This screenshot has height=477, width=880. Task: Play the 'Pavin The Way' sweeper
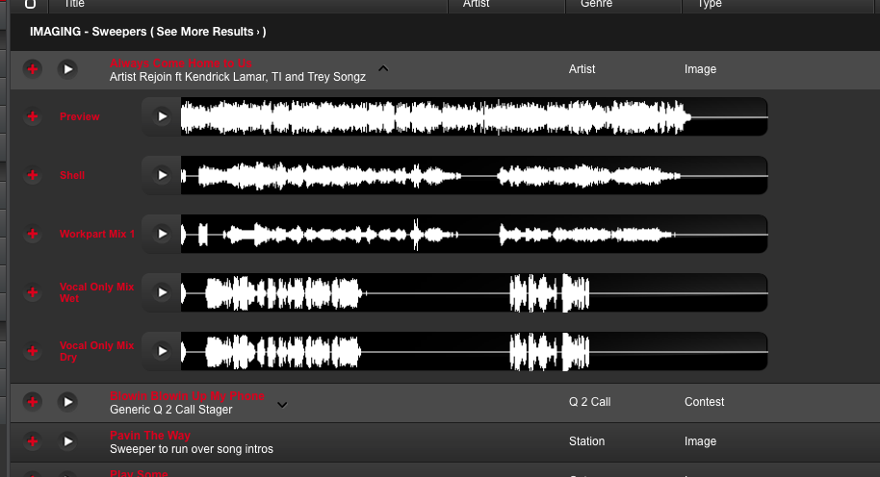[x=67, y=441]
